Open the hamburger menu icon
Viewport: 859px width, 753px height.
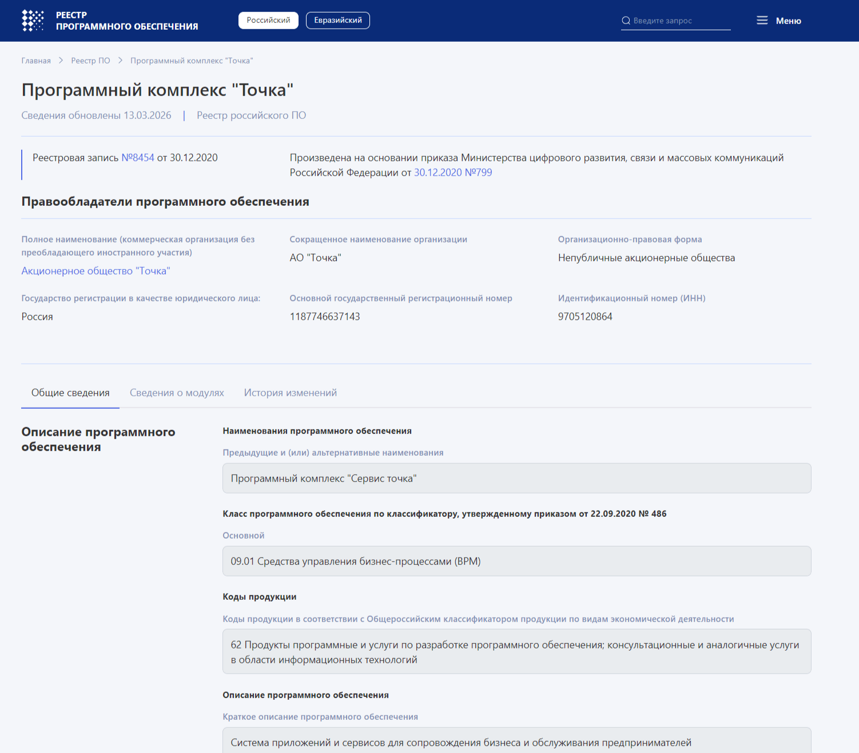coord(762,21)
